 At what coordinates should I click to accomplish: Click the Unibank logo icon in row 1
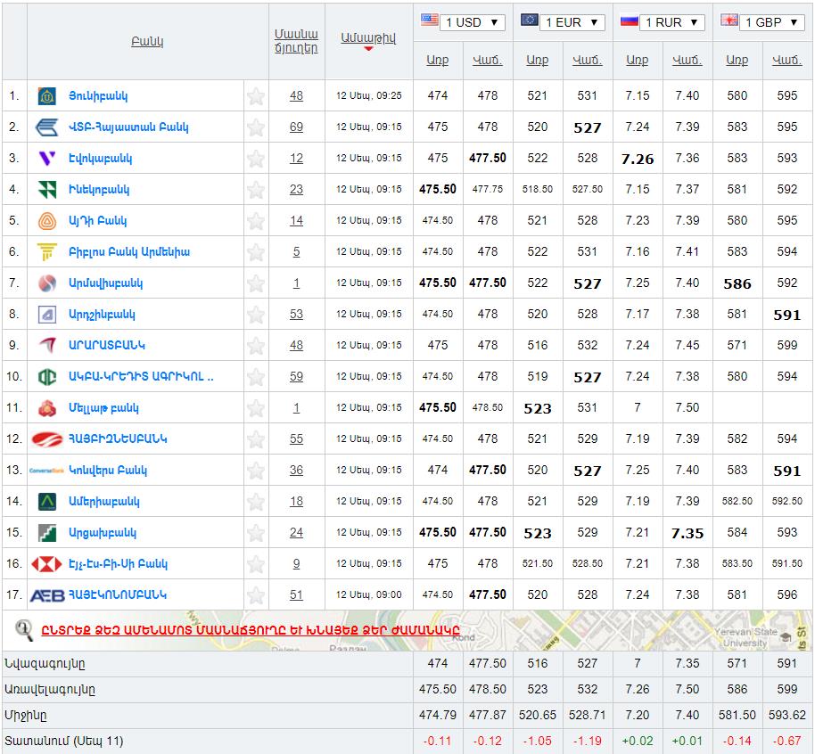(x=47, y=95)
